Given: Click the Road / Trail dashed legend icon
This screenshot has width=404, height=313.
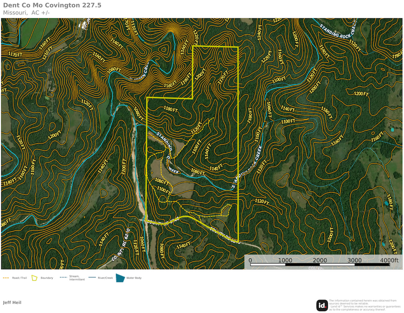Looking at the screenshot, I should tap(6, 277).
